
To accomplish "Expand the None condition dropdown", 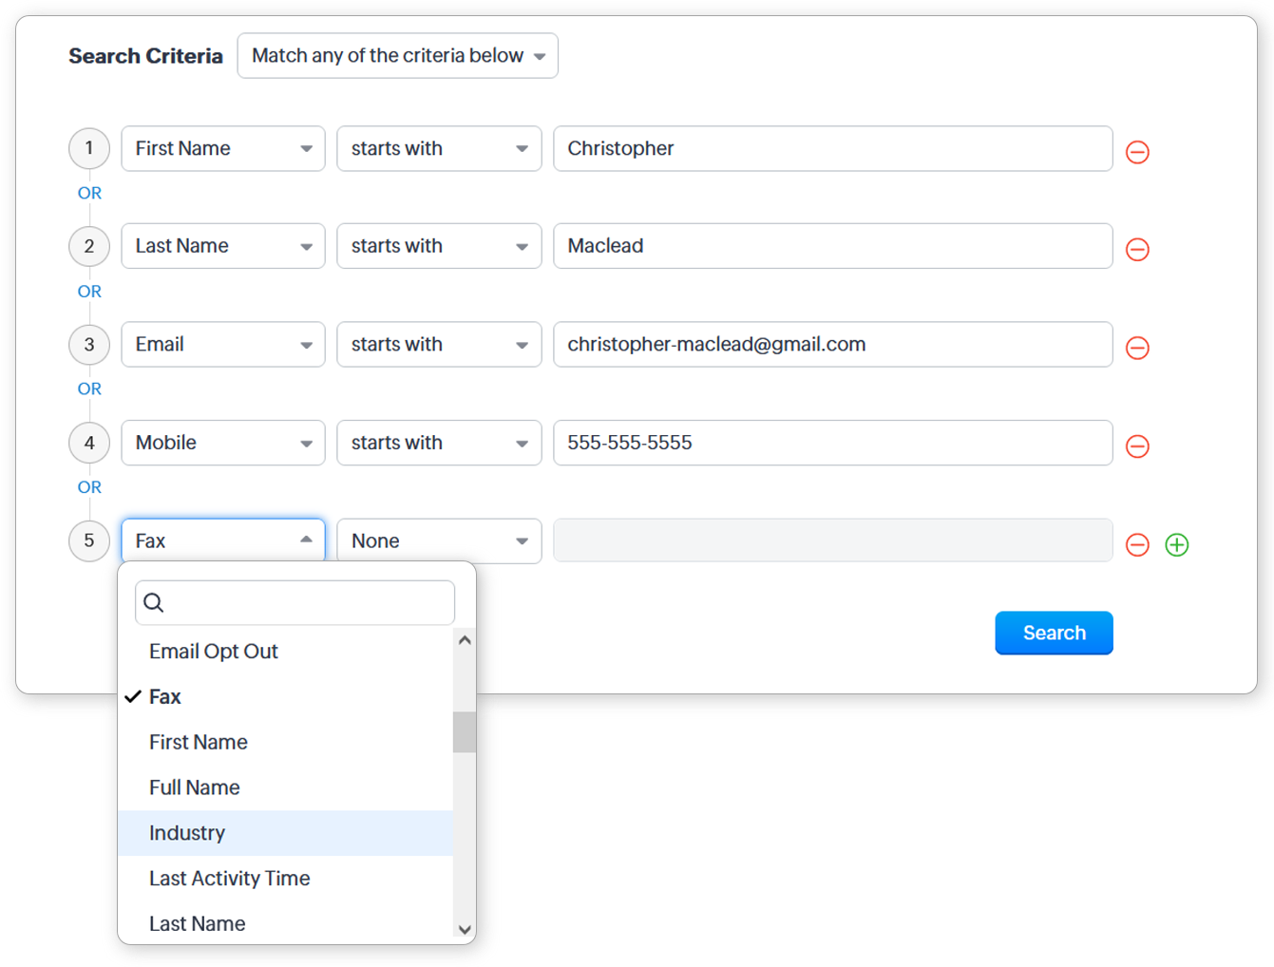I will [x=439, y=541].
